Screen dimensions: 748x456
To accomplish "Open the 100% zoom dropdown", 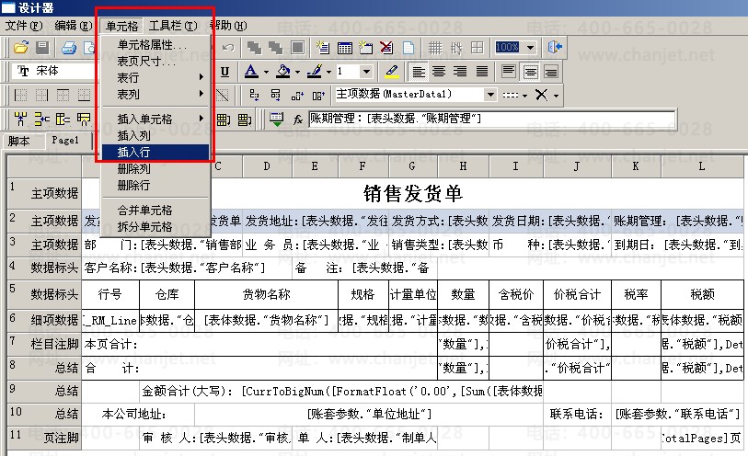I will pos(530,48).
